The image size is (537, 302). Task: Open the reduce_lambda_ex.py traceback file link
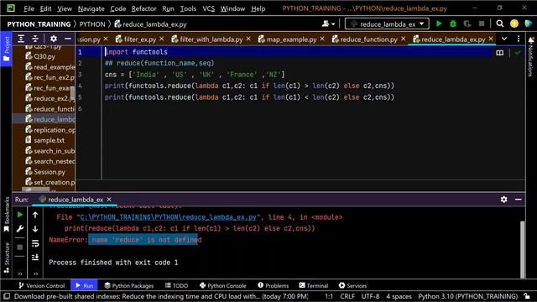tap(168, 217)
